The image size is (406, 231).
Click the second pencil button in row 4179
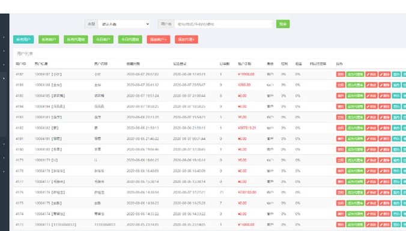[x=384, y=160]
